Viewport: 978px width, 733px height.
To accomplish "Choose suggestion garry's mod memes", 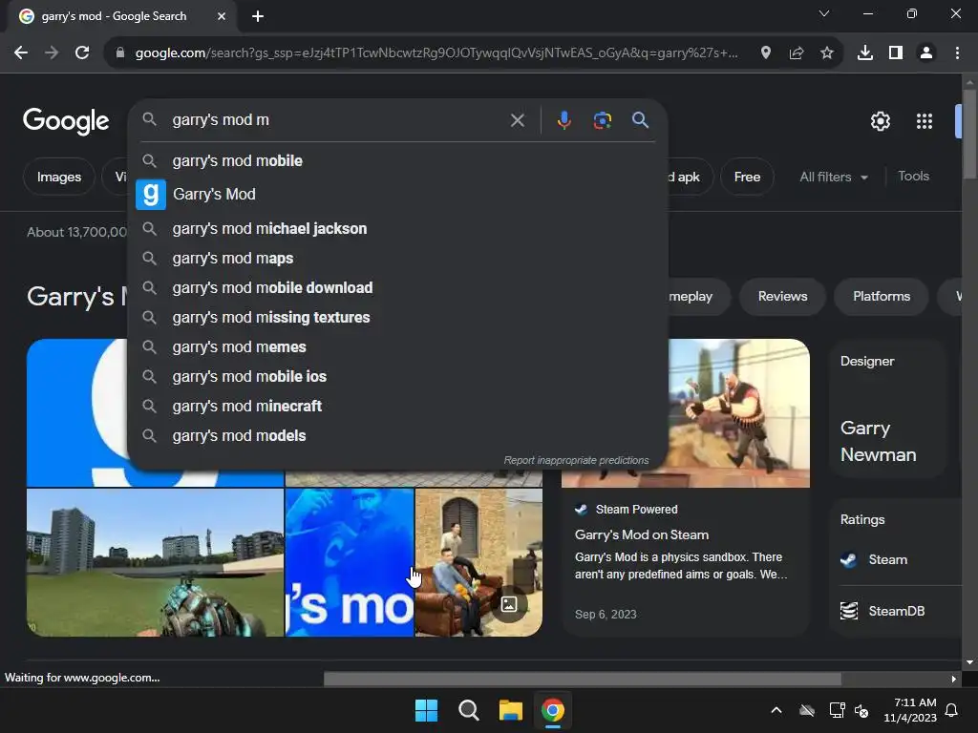I will tap(397, 347).
